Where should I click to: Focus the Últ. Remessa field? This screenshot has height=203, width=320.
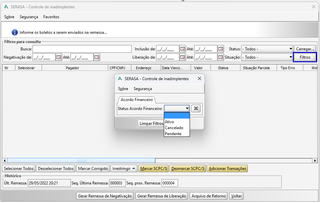click(49, 183)
